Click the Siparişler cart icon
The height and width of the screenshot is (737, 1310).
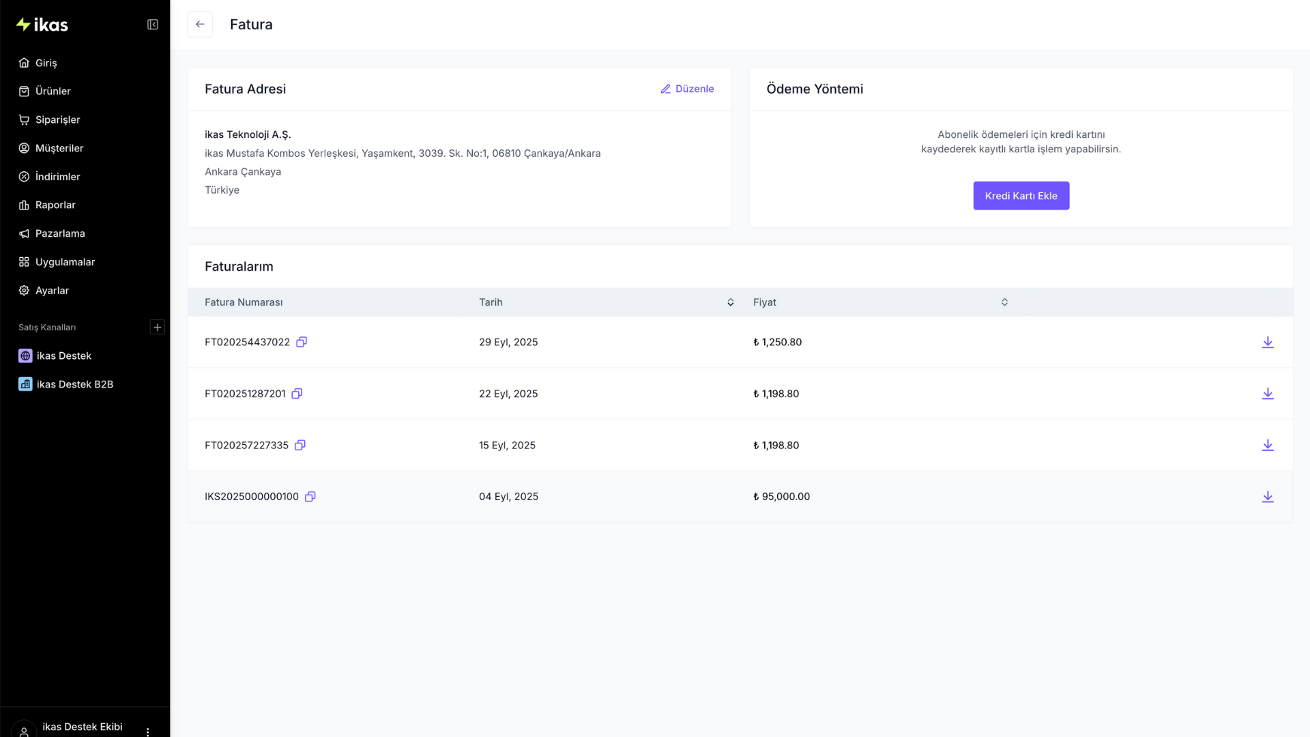[24, 120]
